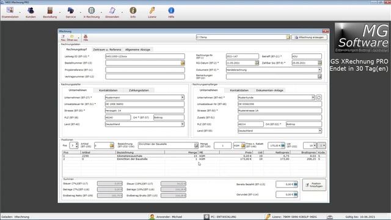This screenshot has width=391, height=220.
Task: Click the Bezeichnung column header
Action: 140,152
